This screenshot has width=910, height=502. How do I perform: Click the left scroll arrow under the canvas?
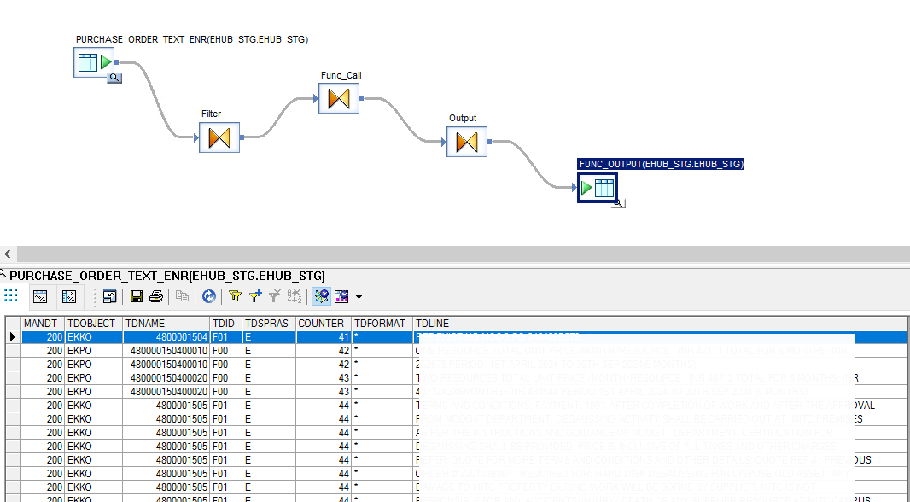coord(8,254)
